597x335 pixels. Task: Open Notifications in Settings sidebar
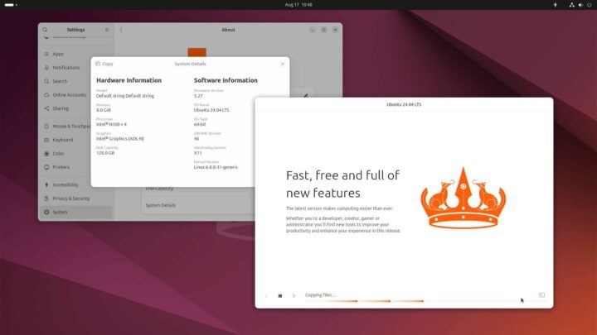pyautogui.click(x=66, y=68)
